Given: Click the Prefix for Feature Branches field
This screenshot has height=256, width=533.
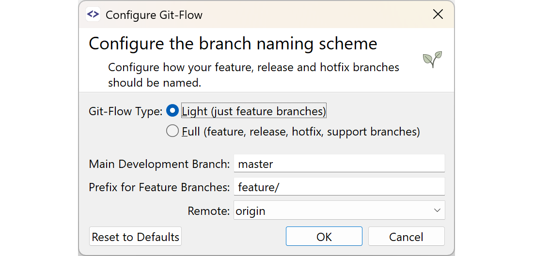Looking at the screenshot, I should [339, 187].
